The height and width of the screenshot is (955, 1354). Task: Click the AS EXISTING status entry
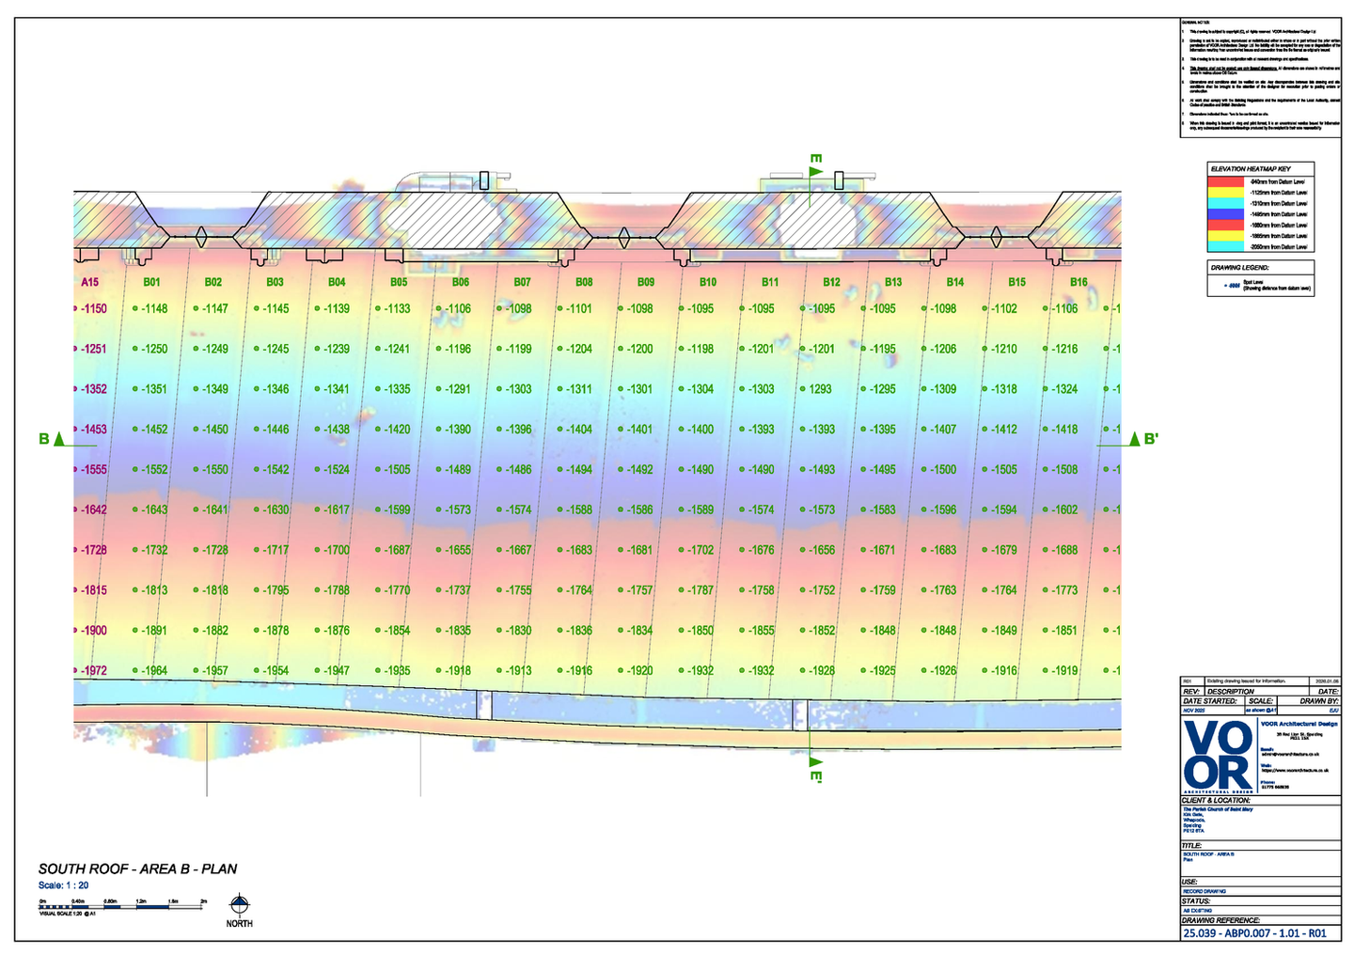[1197, 910]
